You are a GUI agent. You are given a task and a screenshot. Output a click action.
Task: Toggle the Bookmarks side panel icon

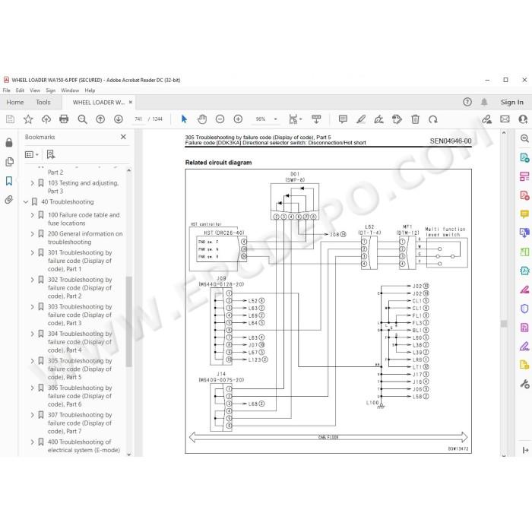(x=9, y=181)
